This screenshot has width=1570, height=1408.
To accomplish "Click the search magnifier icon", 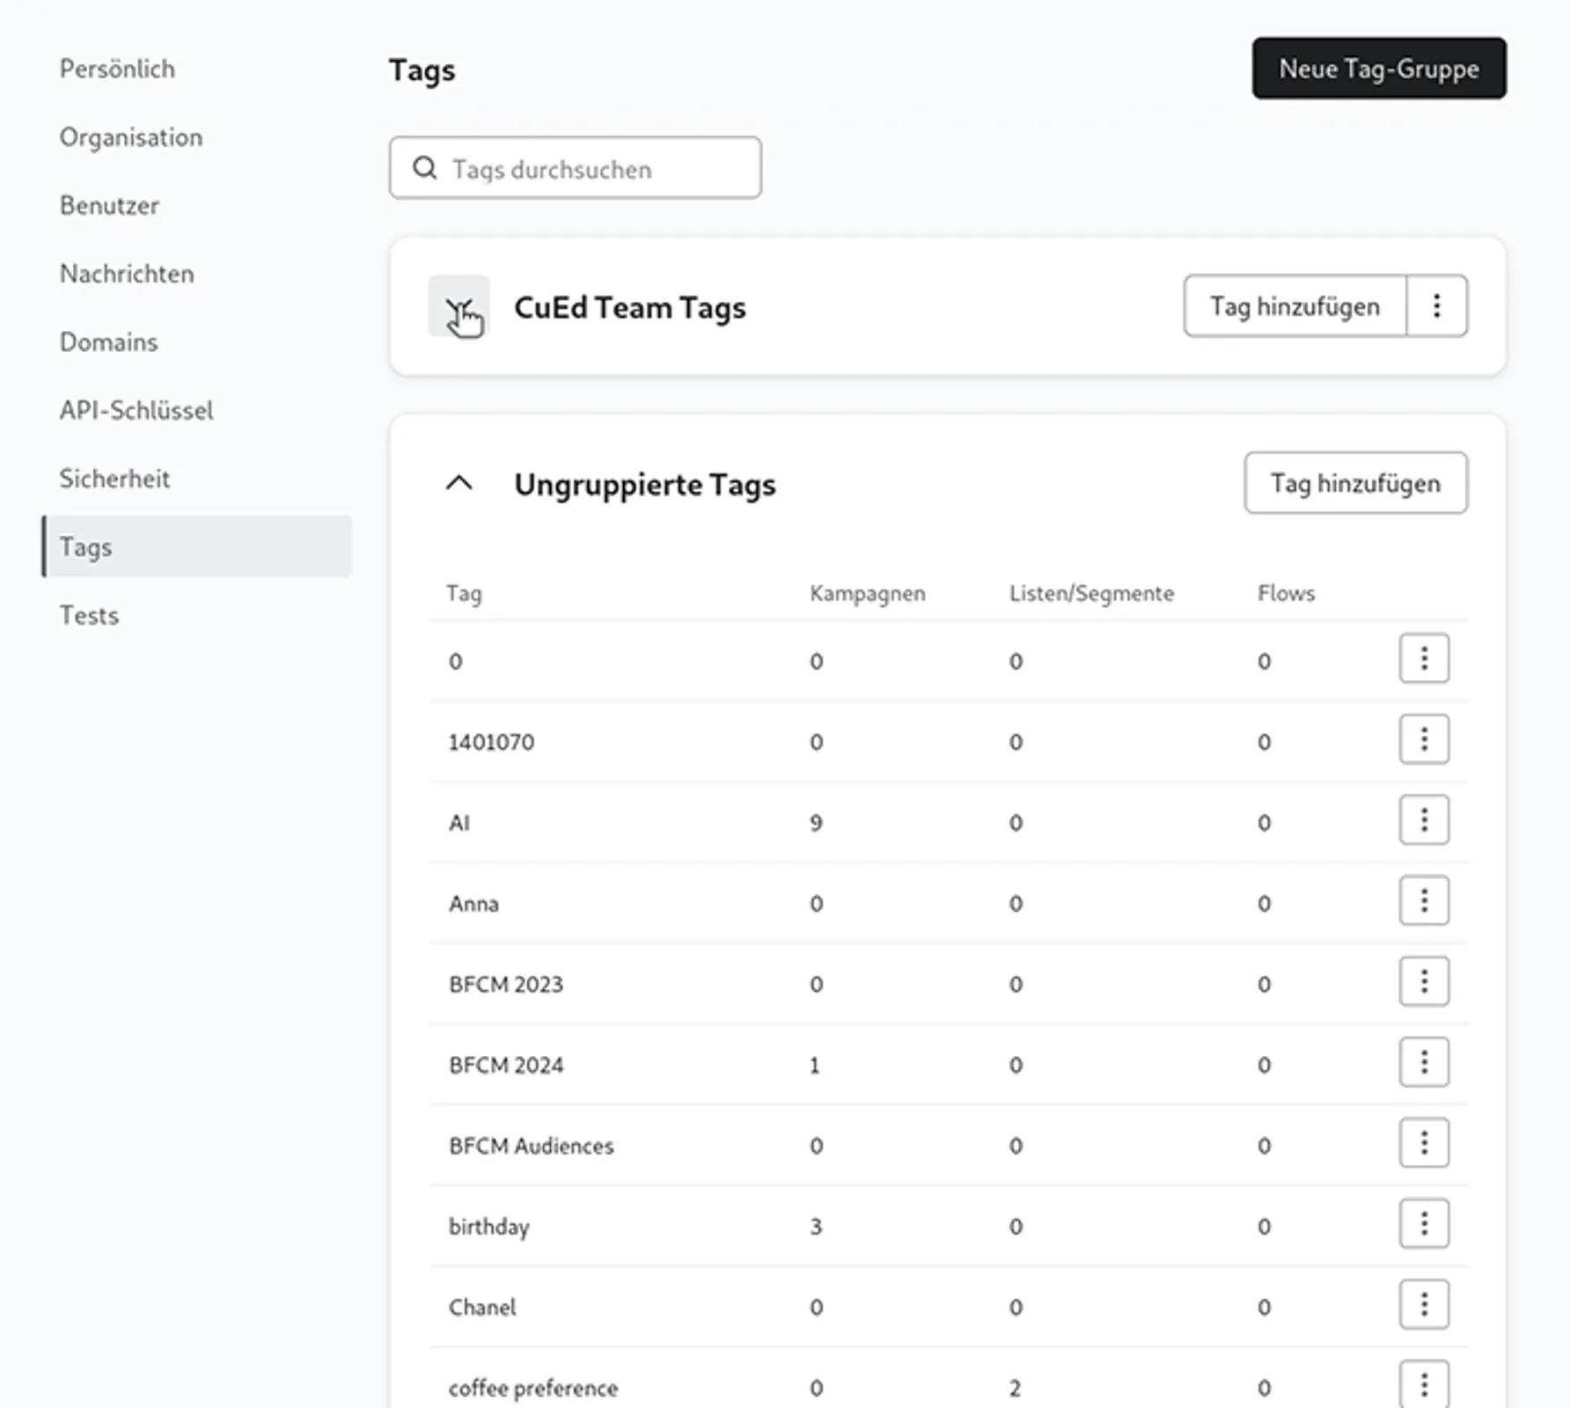I will [x=425, y=168].
